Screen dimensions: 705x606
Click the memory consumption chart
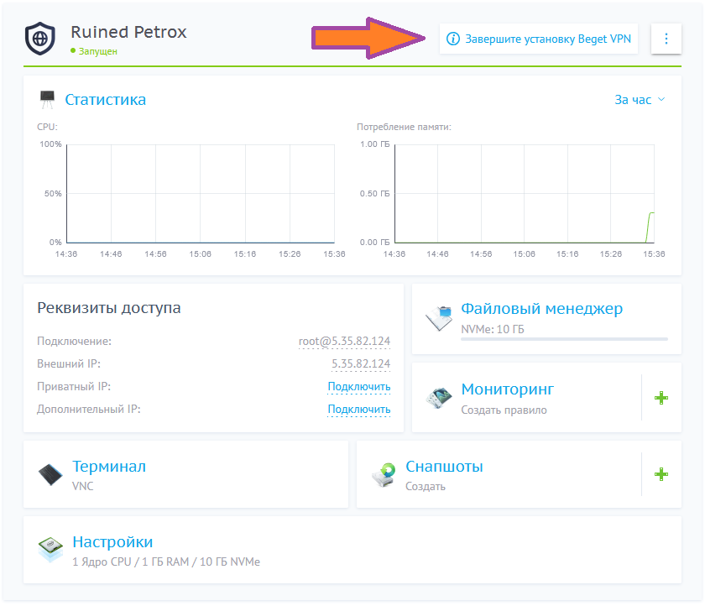525,194
